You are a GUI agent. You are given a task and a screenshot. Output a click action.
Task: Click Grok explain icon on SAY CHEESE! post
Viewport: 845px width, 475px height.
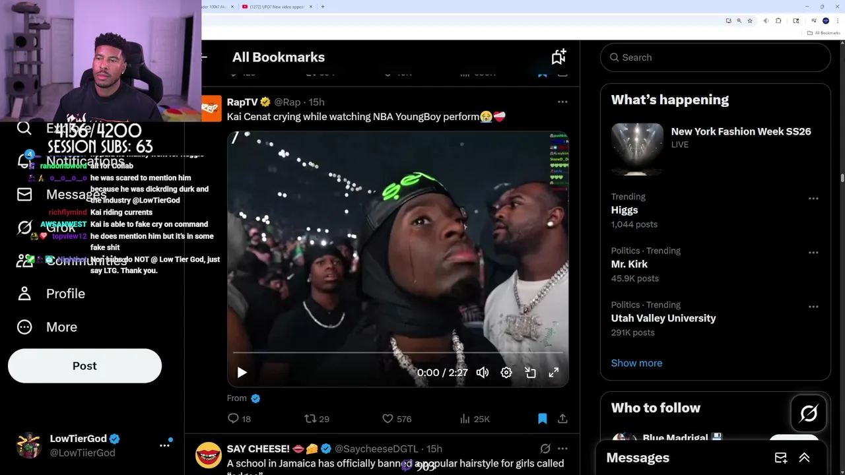(545, 449)
